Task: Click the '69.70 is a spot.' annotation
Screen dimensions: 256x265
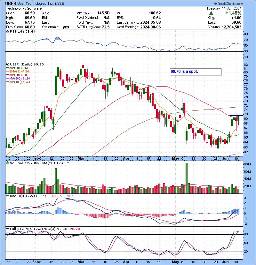Action: pyautogui.click(x=196, y=72)
